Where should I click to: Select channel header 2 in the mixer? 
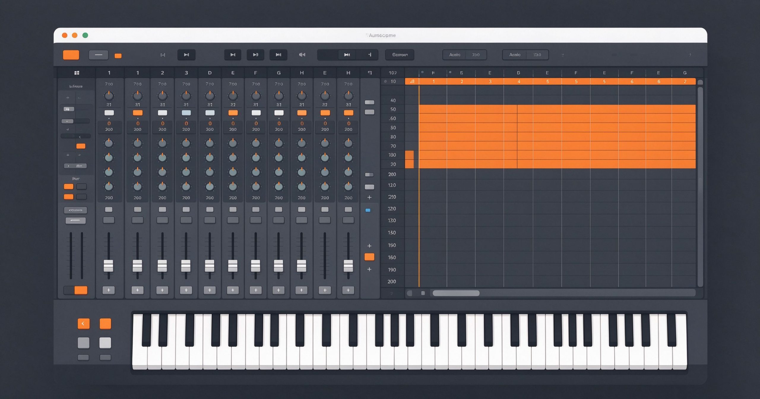(x=162, y=73)
